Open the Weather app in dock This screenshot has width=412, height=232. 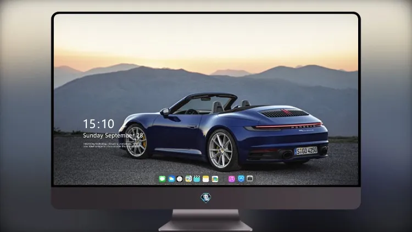pyautogui.click(x=171, y=179)
